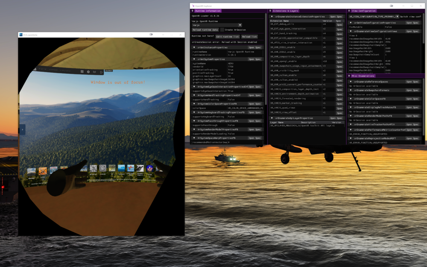Collapse xrGetViewConfigurationProperties section
This screenshot has width=427, height=267.
(351, 23)
